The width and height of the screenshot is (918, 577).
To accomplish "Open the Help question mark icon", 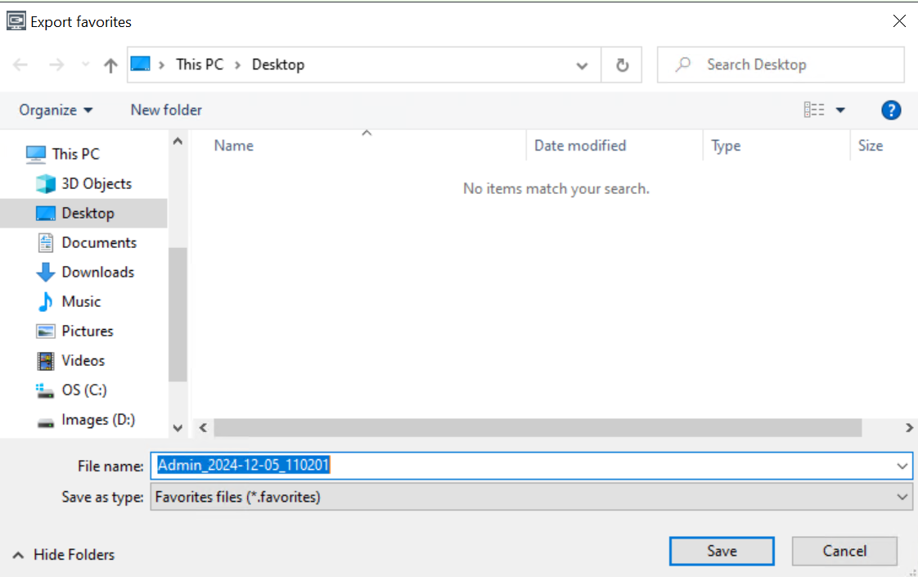I will [891, 110].
